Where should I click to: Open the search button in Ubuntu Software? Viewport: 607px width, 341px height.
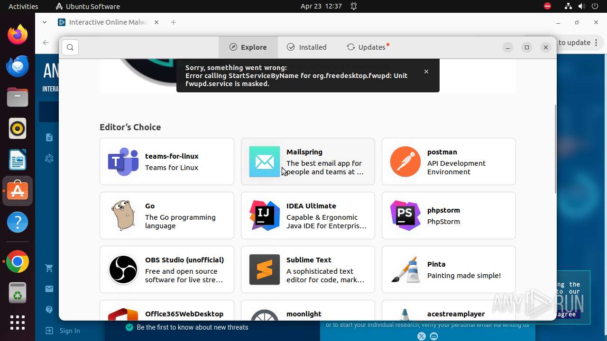point(70,47)
